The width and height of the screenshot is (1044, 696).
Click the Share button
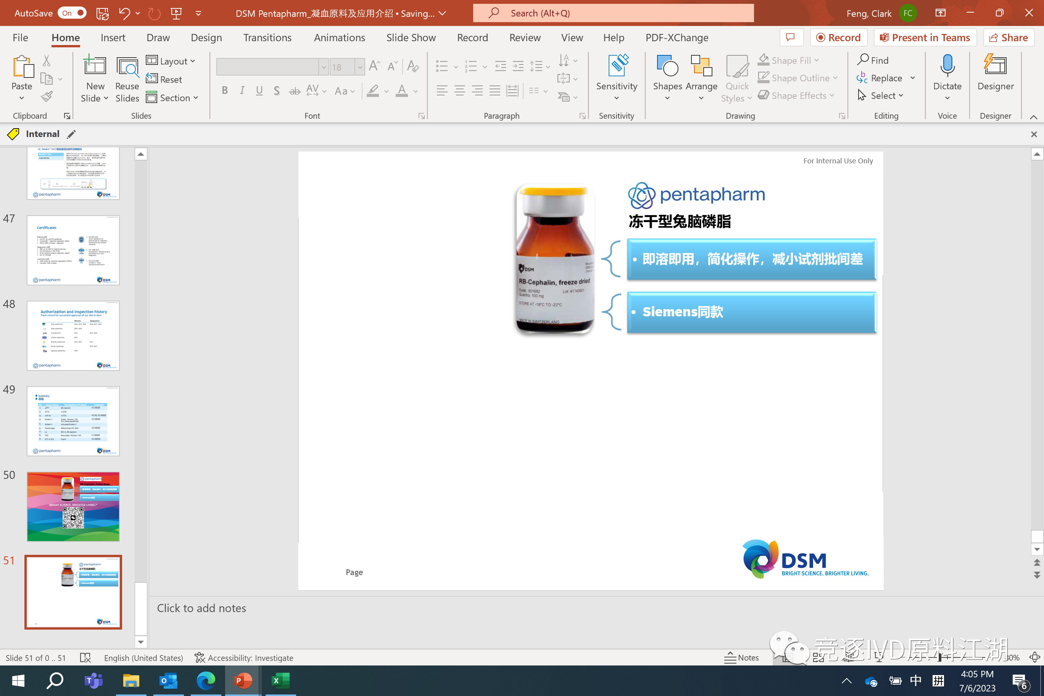1009,38
